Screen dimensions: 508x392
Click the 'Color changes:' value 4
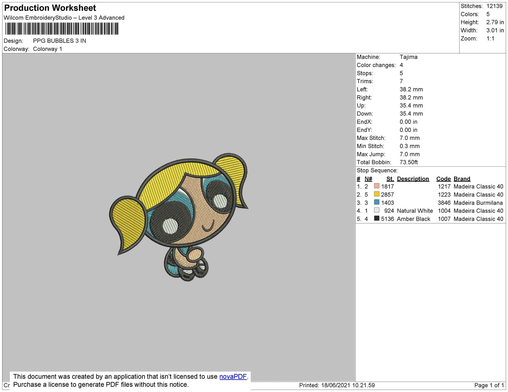tap(401, 65)
